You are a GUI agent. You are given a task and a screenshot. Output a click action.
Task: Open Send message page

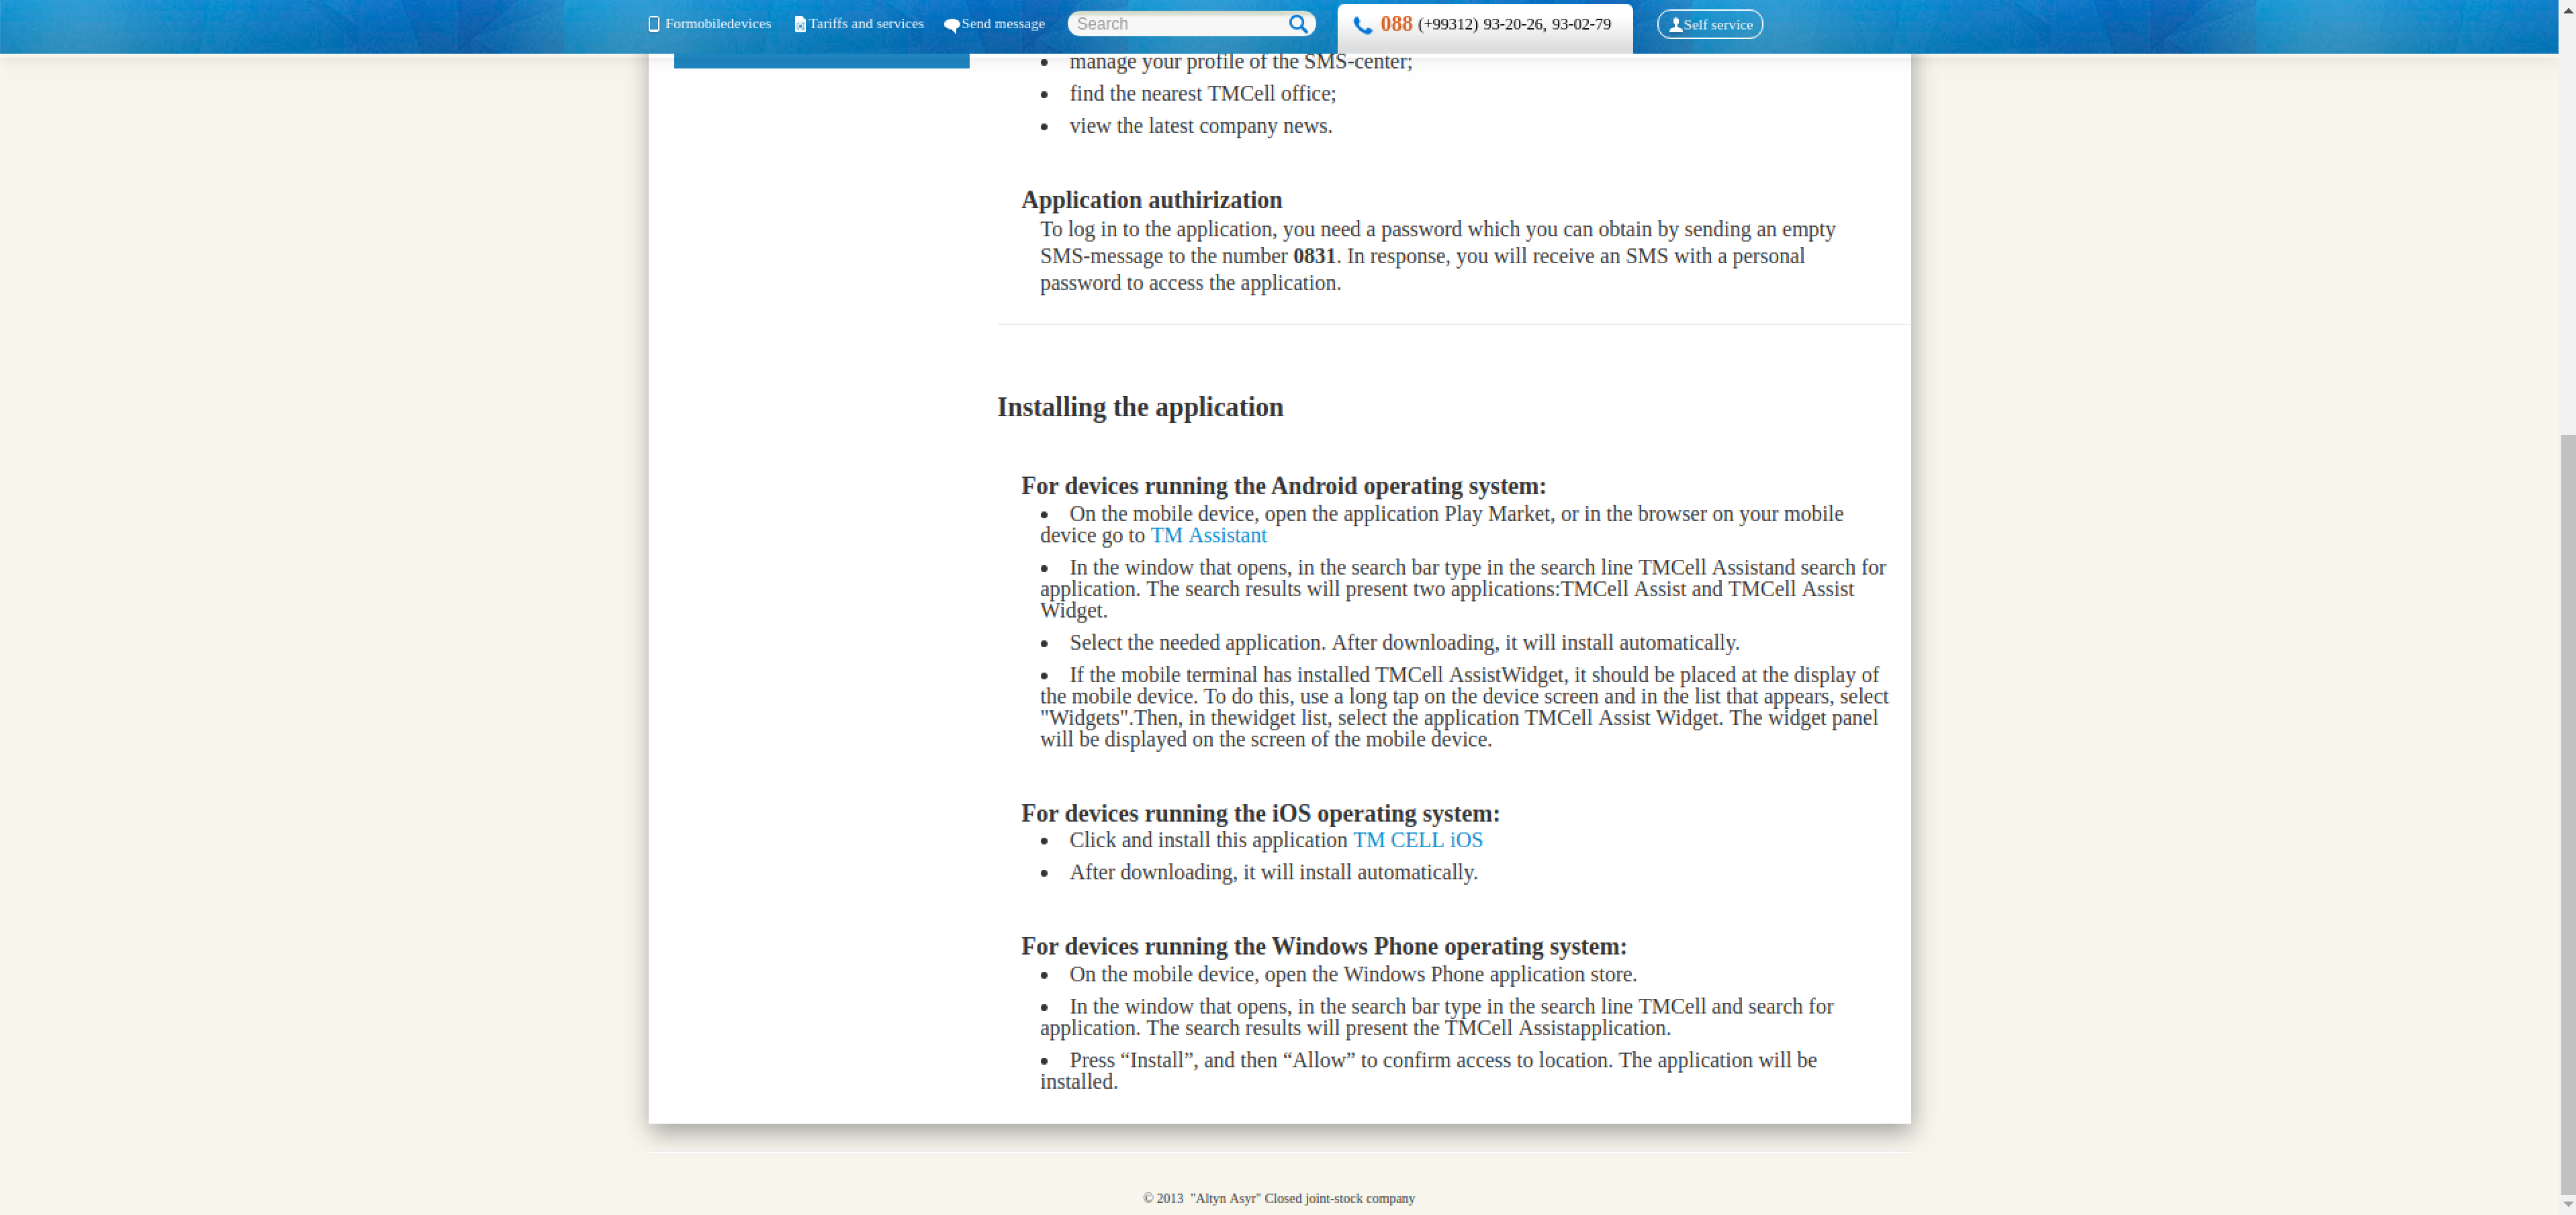1002,24
